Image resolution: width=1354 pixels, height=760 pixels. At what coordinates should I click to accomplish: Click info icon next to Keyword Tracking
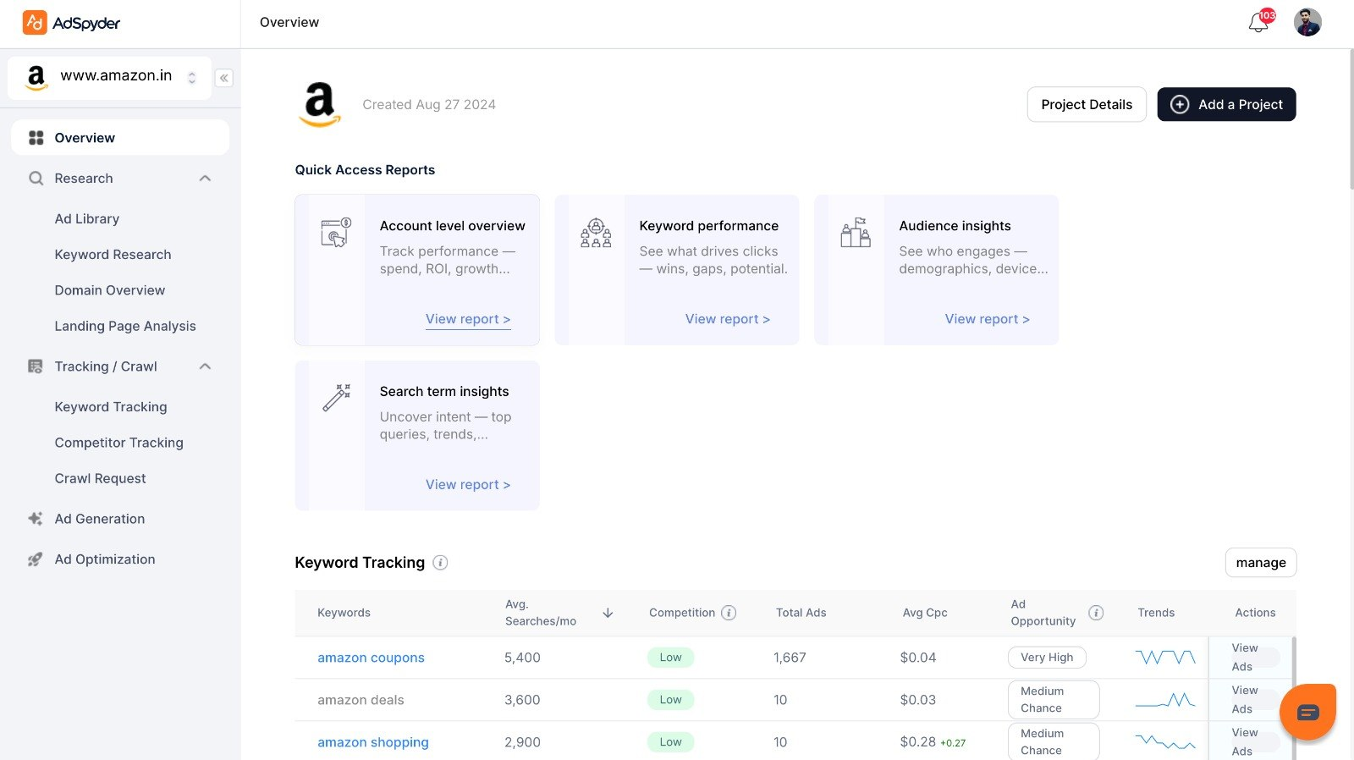(440, 563)
